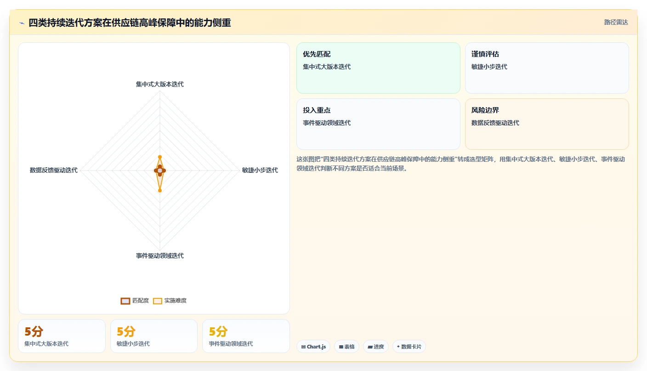647x371 pixels.
Task: Click the lowest orange data point on radar
Action: tap(160, 190)
